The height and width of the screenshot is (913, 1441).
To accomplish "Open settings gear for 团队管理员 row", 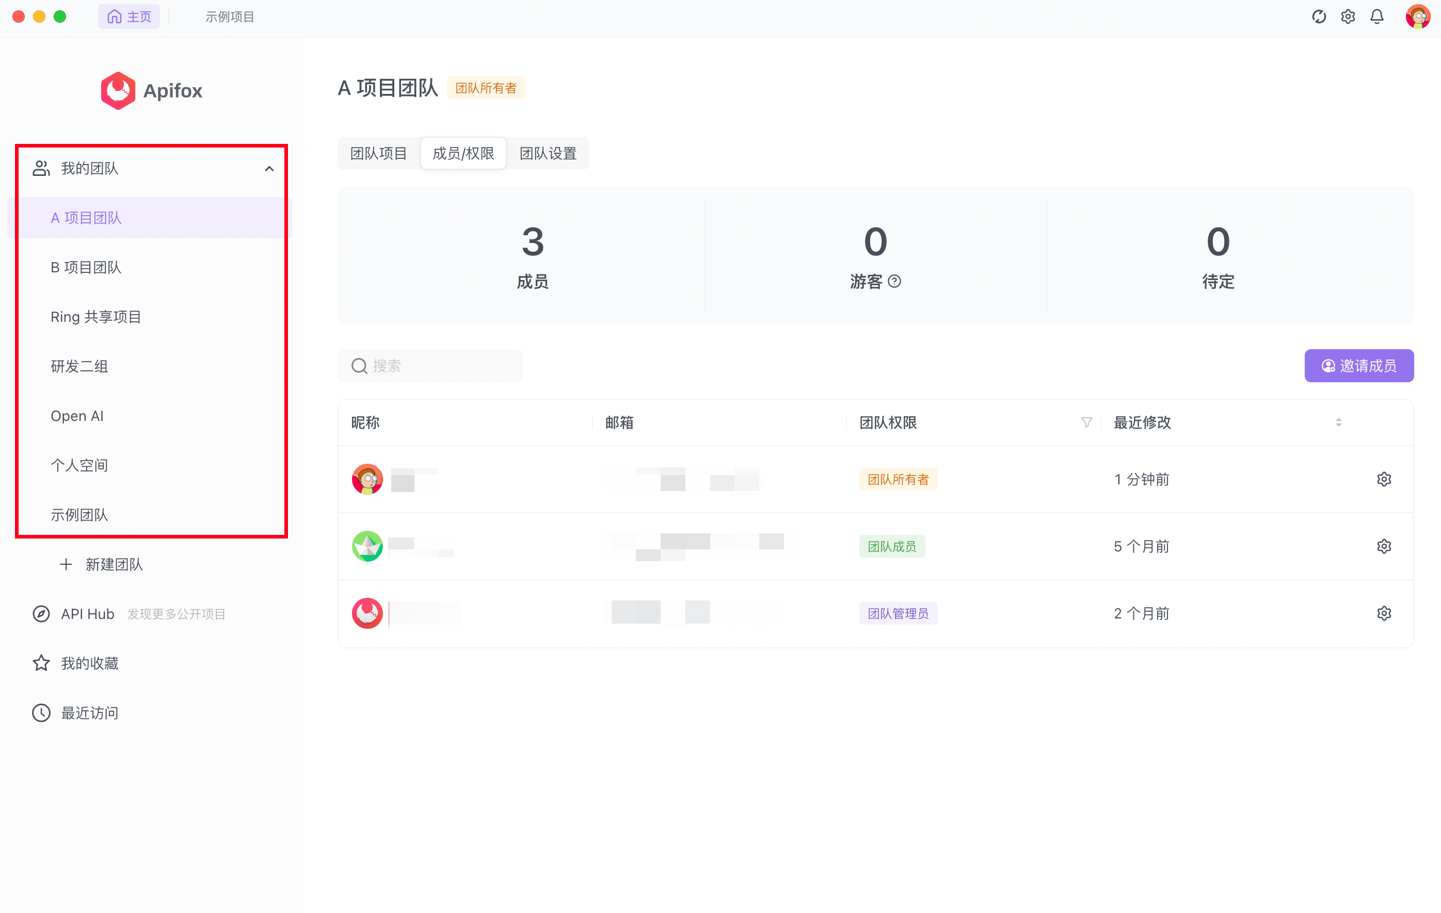I will click(x=1384, y=613).
